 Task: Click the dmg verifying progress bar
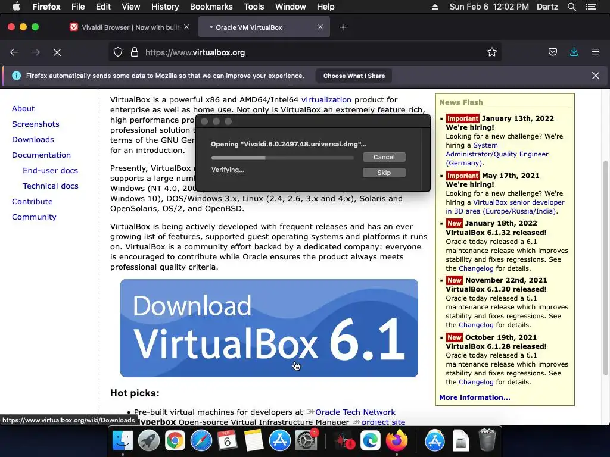282,158
